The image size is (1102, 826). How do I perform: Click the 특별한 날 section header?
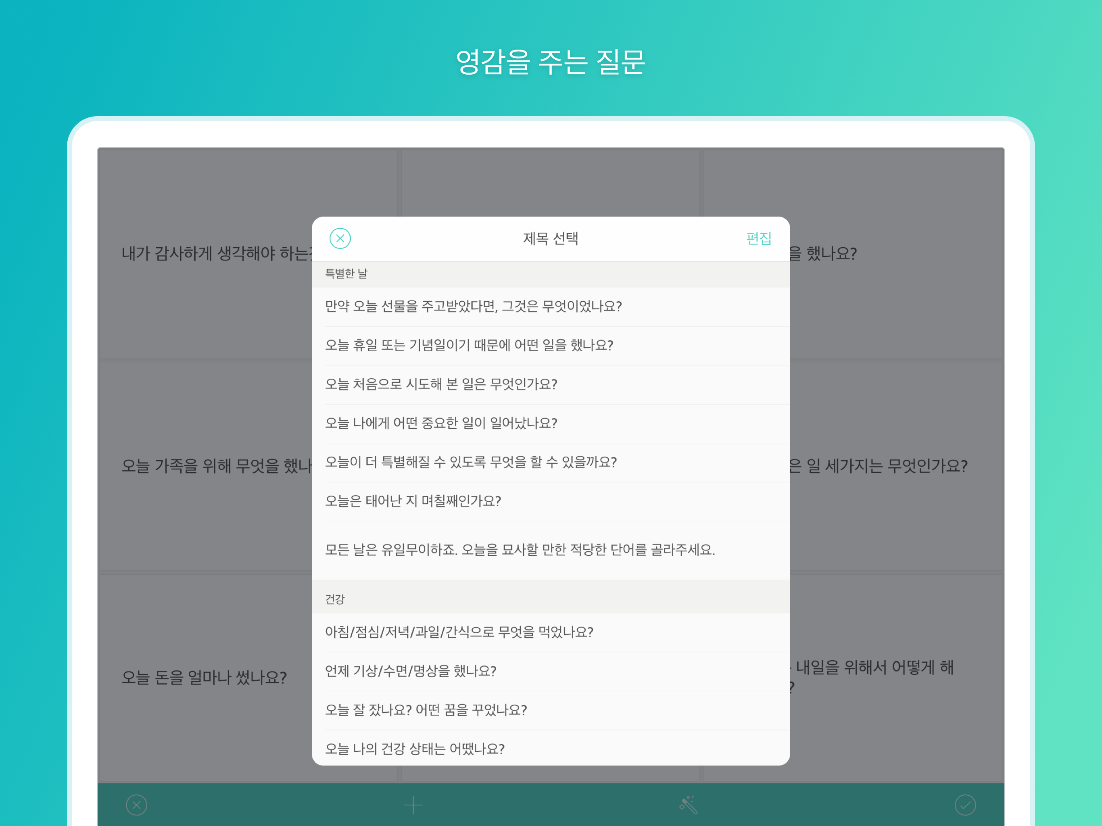point(346,273)
